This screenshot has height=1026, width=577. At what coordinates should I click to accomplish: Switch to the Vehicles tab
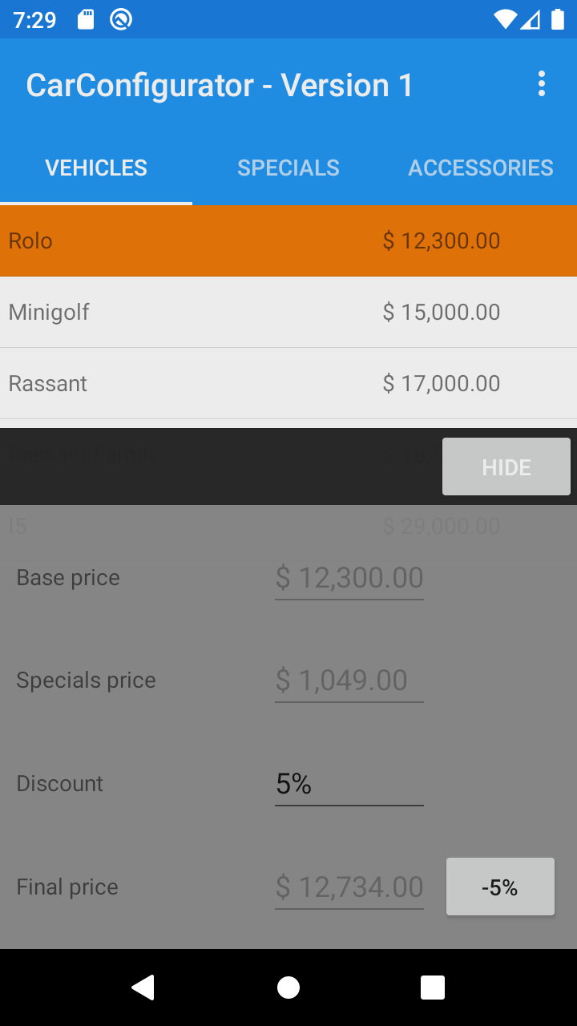click(96, 168)
